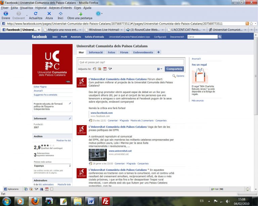Screen dimensions: 258x206
Task: Open the www.universitat.cat link
Action: pos(120,151)
